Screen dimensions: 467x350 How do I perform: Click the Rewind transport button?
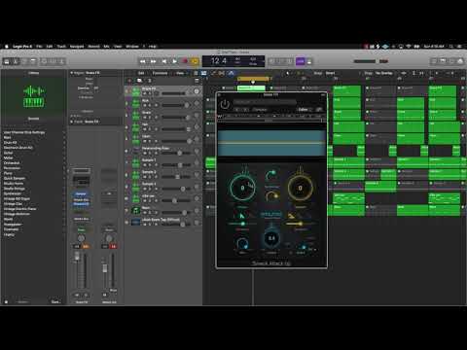(x=143, y=61)
